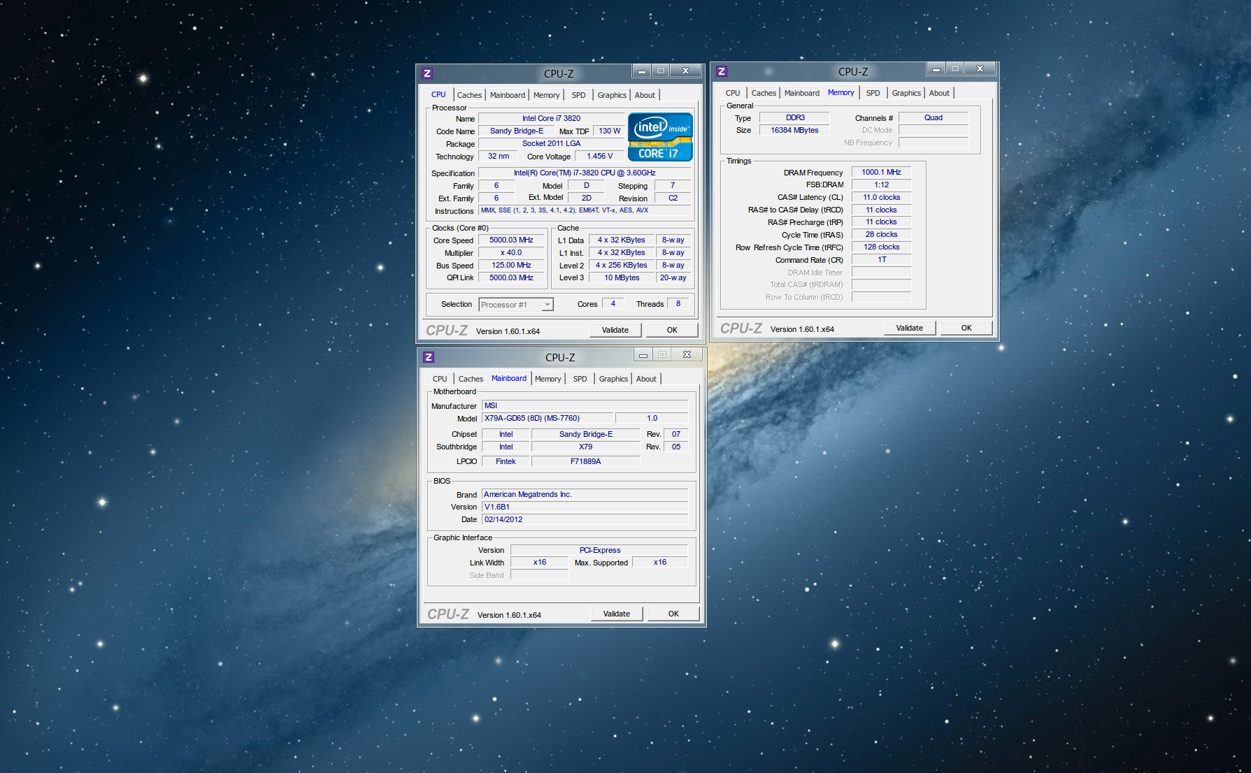The image size is (1251, 773).
Task: Switch to the Caches tab in the Mainboard window
Action: coord(471,379)
